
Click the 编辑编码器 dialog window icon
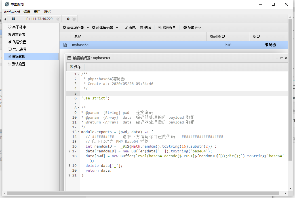pyautogui.click(x=69, y=58)
